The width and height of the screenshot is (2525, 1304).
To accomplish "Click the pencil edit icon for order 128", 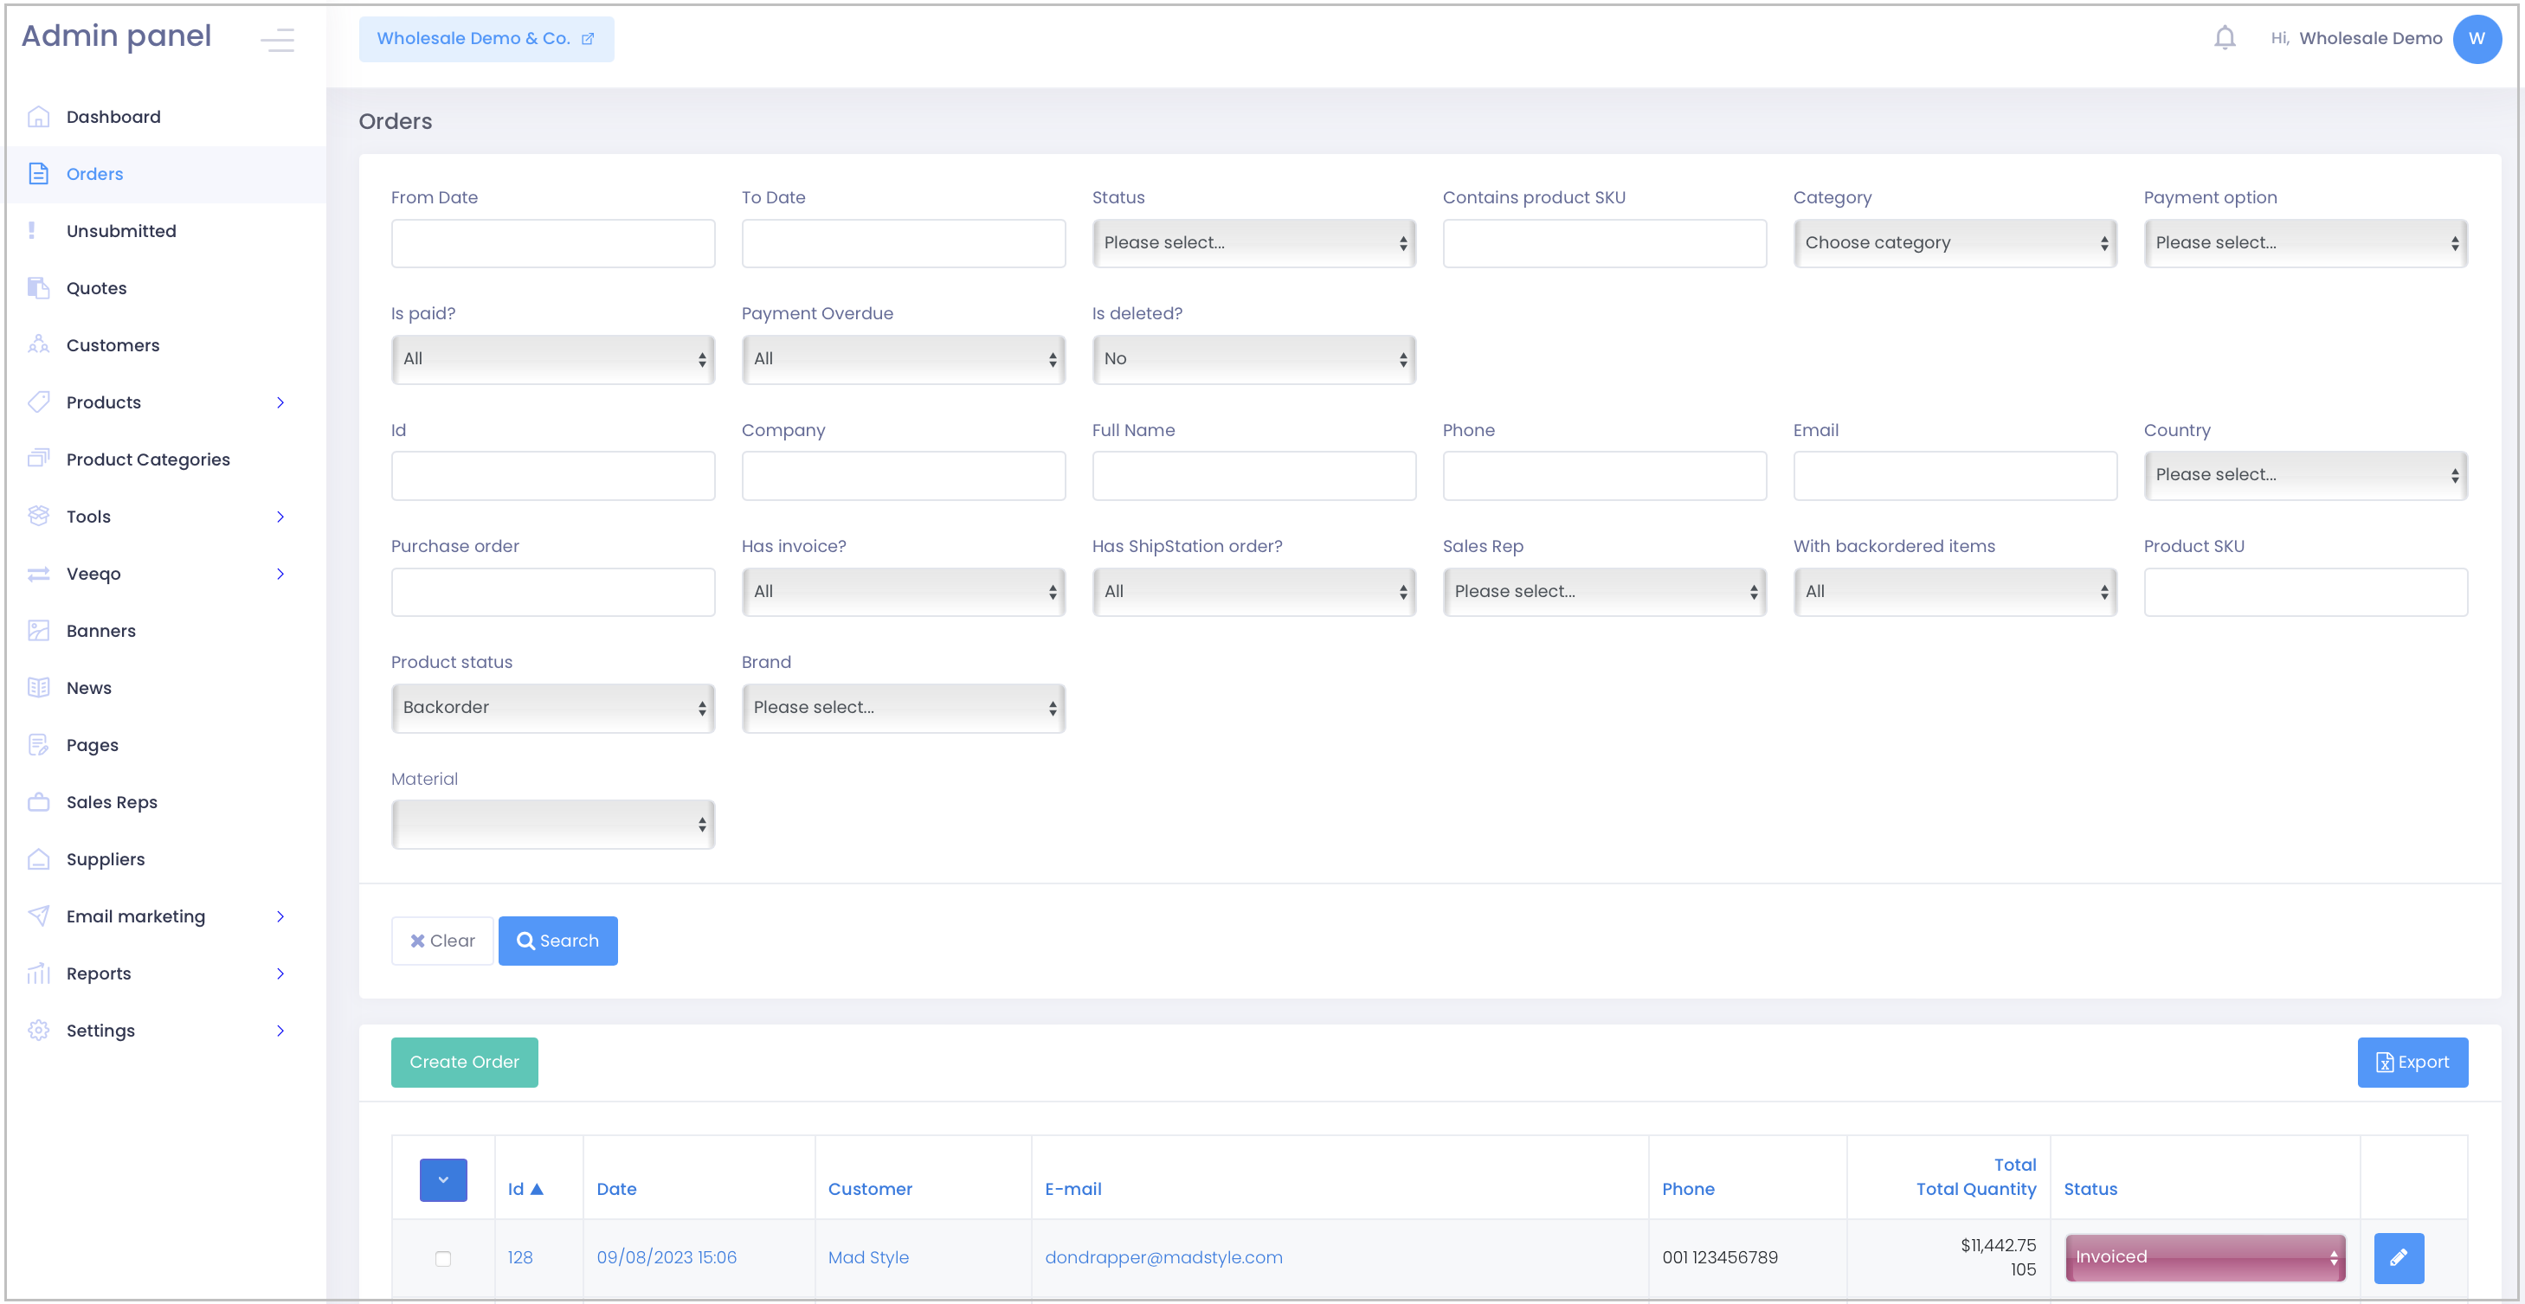I will click(2398, 1257).
